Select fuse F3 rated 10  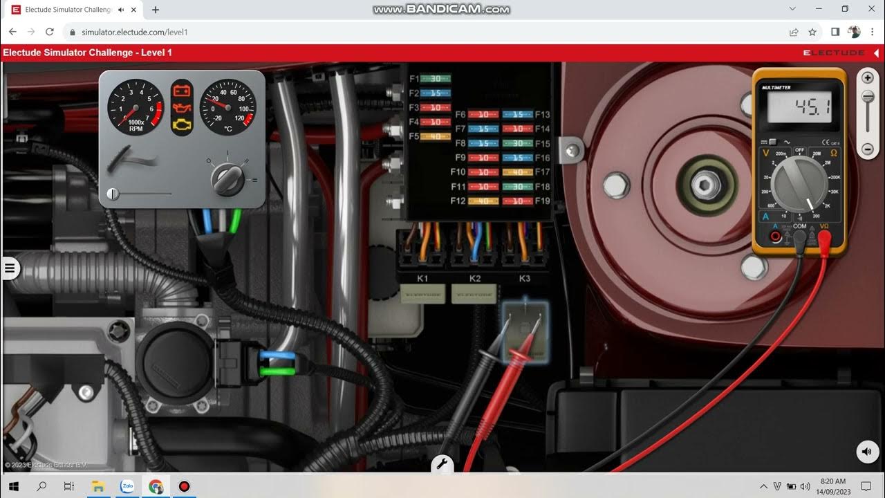click(x=436, y=108)
